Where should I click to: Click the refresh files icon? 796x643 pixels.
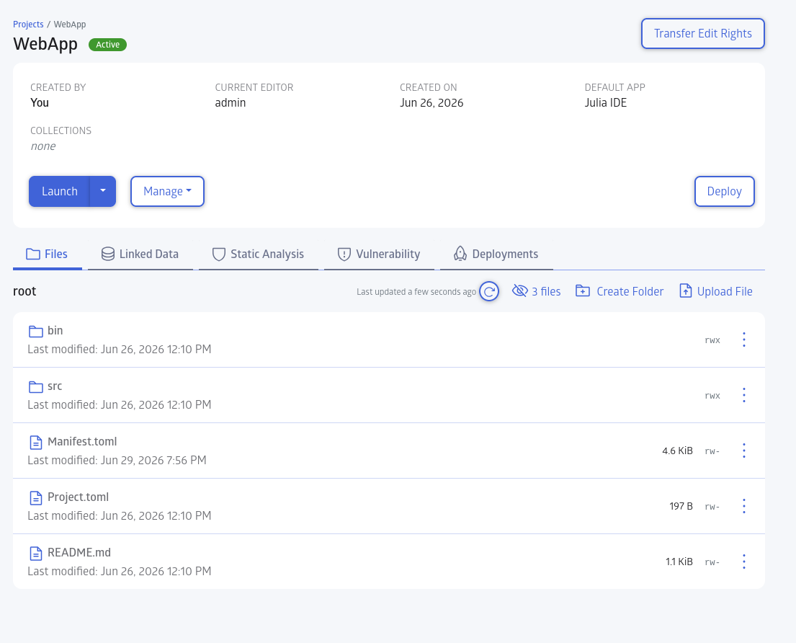(x=489, y=291)
